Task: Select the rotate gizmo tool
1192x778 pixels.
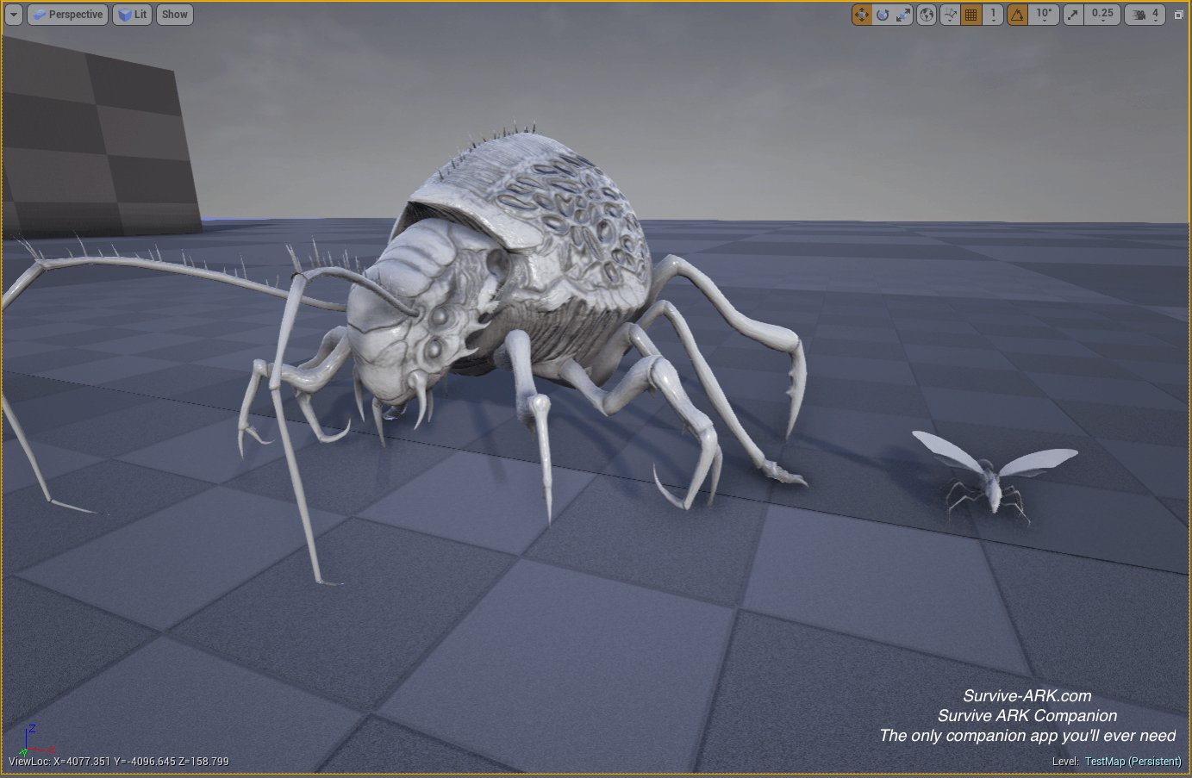Action: coord(883,15)
